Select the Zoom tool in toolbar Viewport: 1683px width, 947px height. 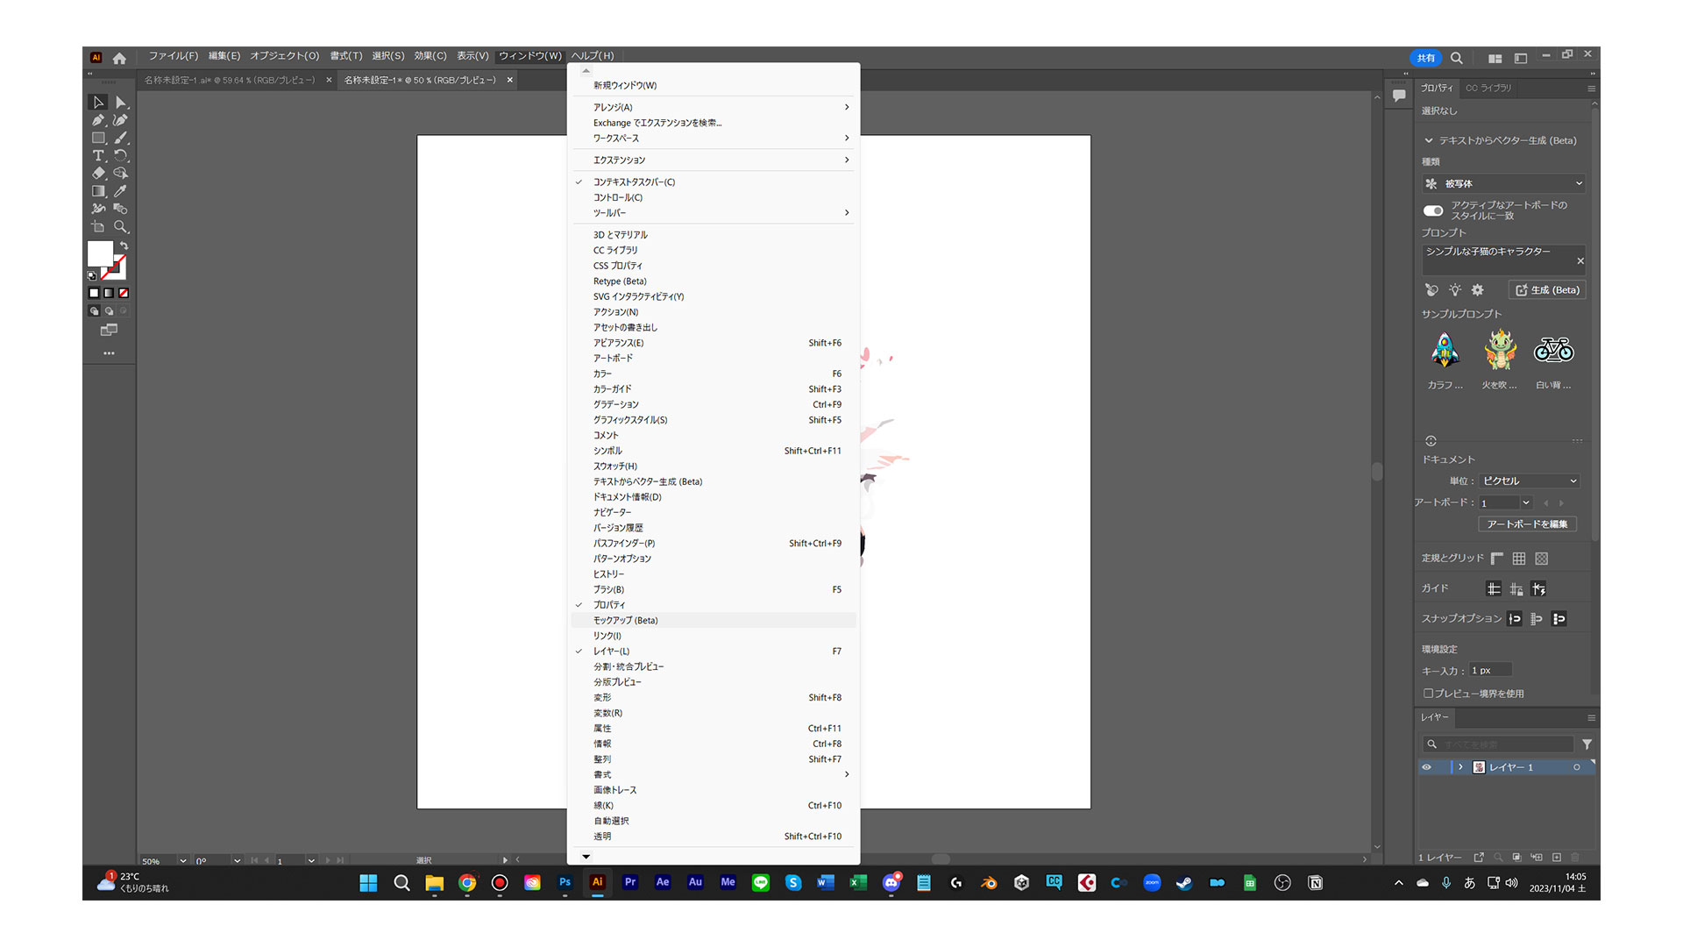pos(121,226)
